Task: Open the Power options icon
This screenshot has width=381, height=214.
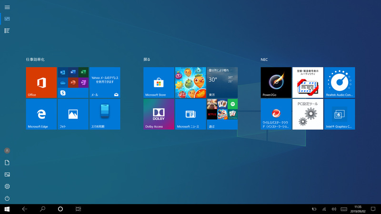Action: [x=7, y=198]
